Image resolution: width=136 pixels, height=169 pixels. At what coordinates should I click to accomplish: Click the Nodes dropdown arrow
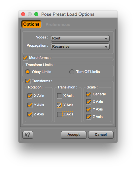(x=106, y=38)
